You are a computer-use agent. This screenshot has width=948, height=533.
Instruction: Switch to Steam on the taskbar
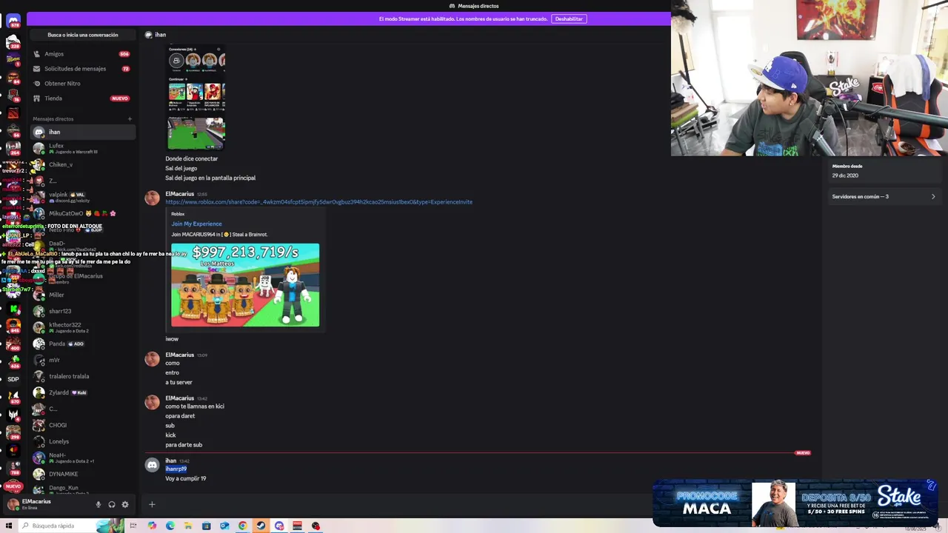[261, 526]
